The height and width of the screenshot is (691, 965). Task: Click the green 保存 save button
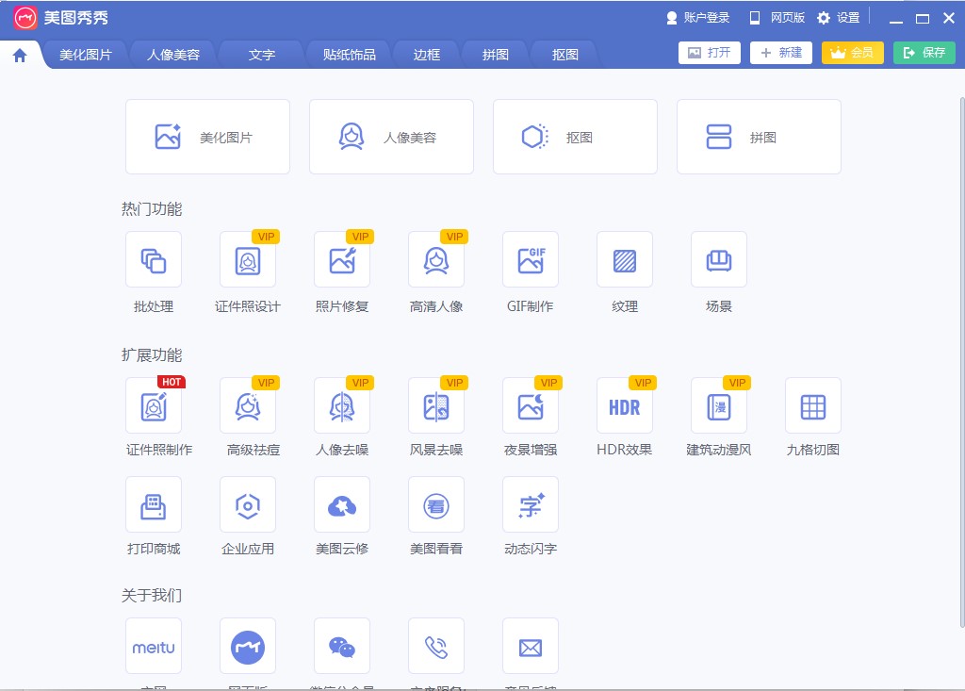click(x=924, y=53)
